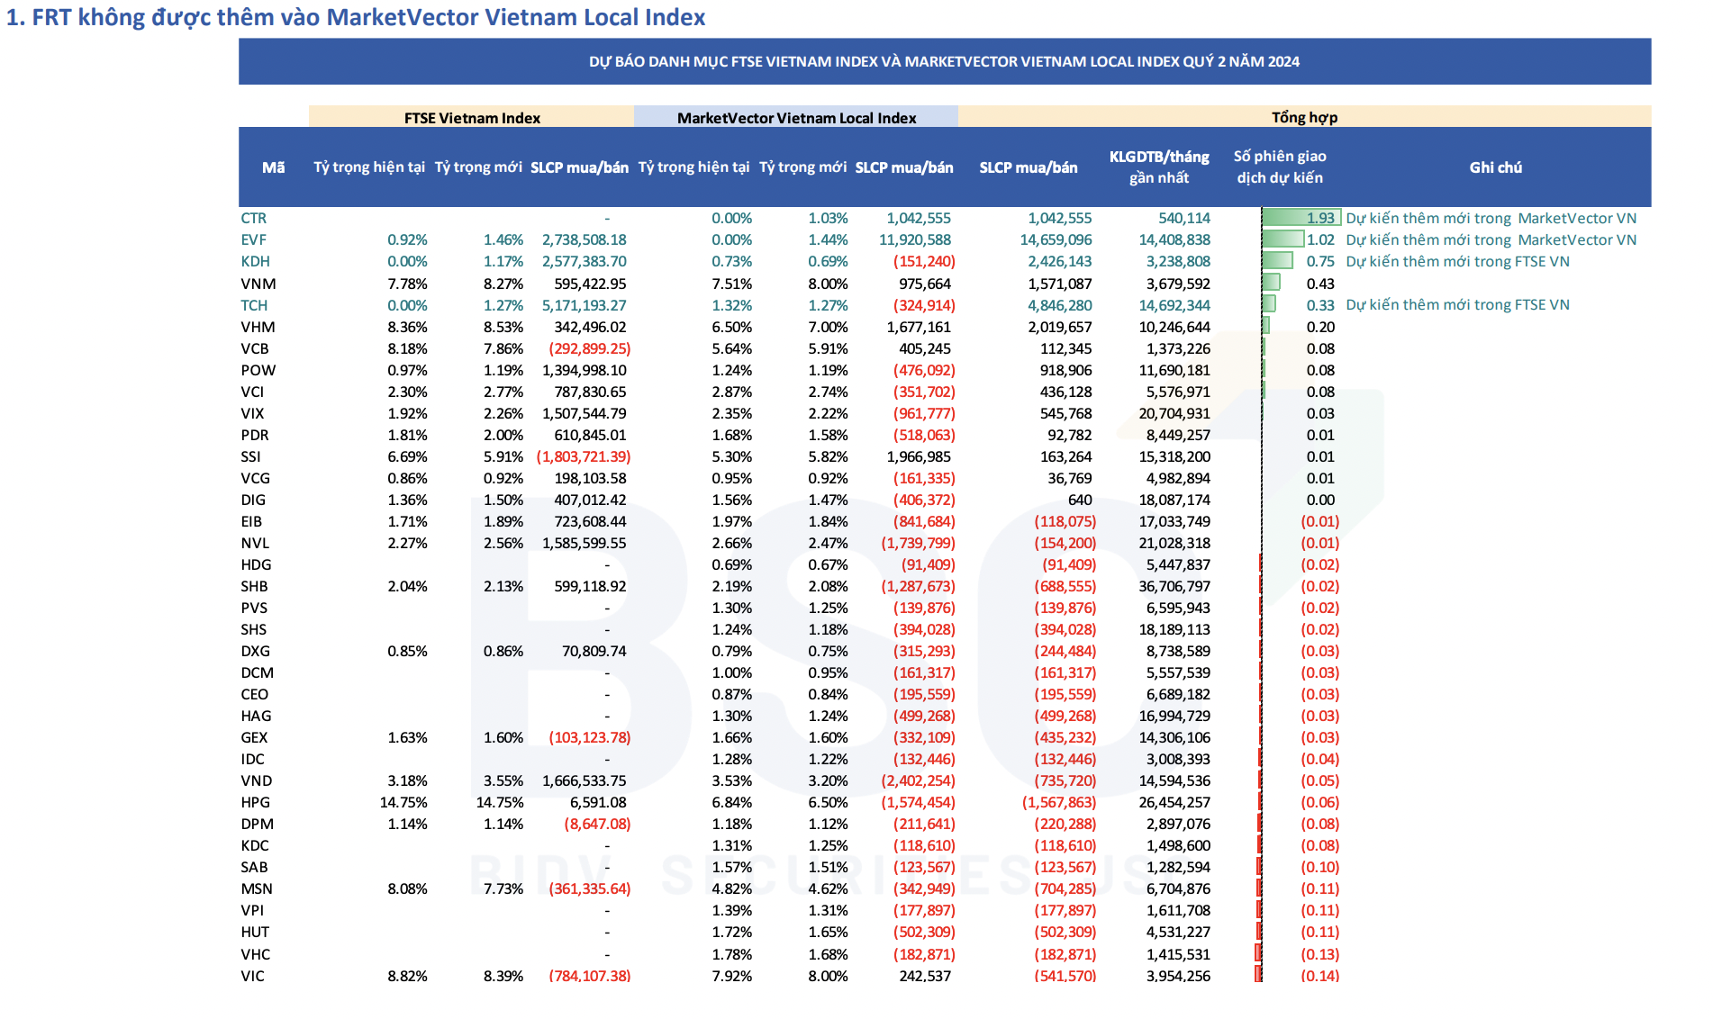
Task: Click the KDH stock symbol
Action: click(x=255, y=261)
